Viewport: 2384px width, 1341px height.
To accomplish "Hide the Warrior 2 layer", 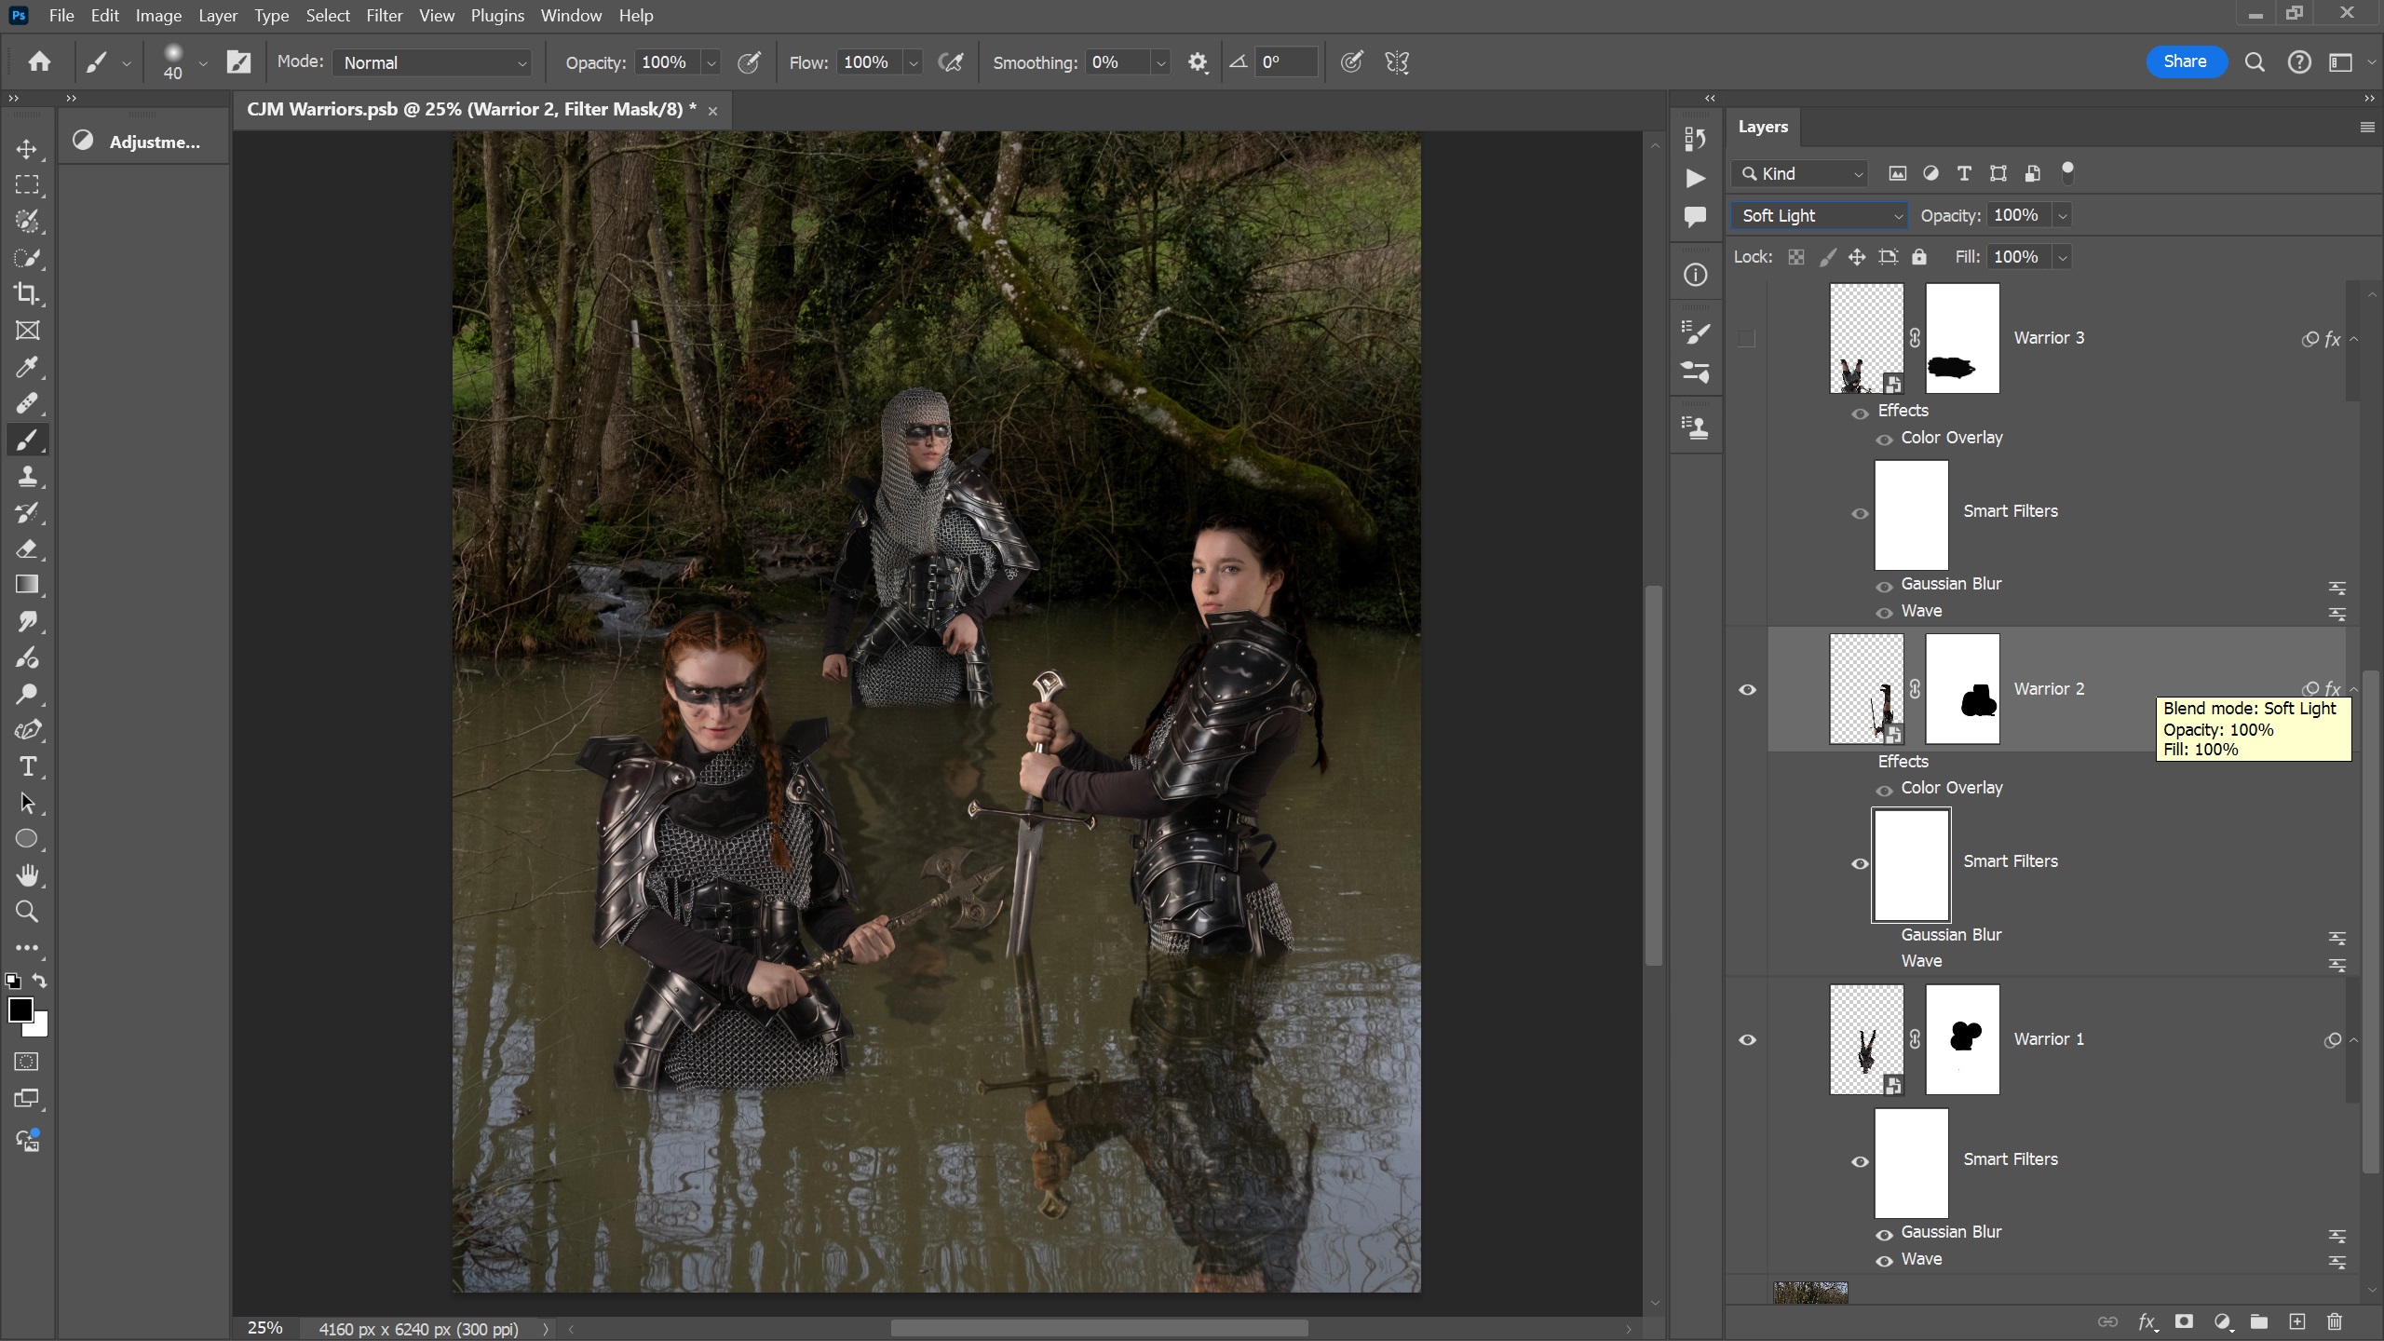I will (x=1747, y=690).
